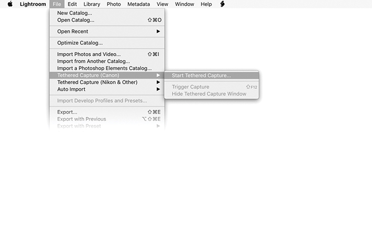The width and height of the screenshot is (372, 237).
Task: Open the Edit menu
Action: (72, 4)
